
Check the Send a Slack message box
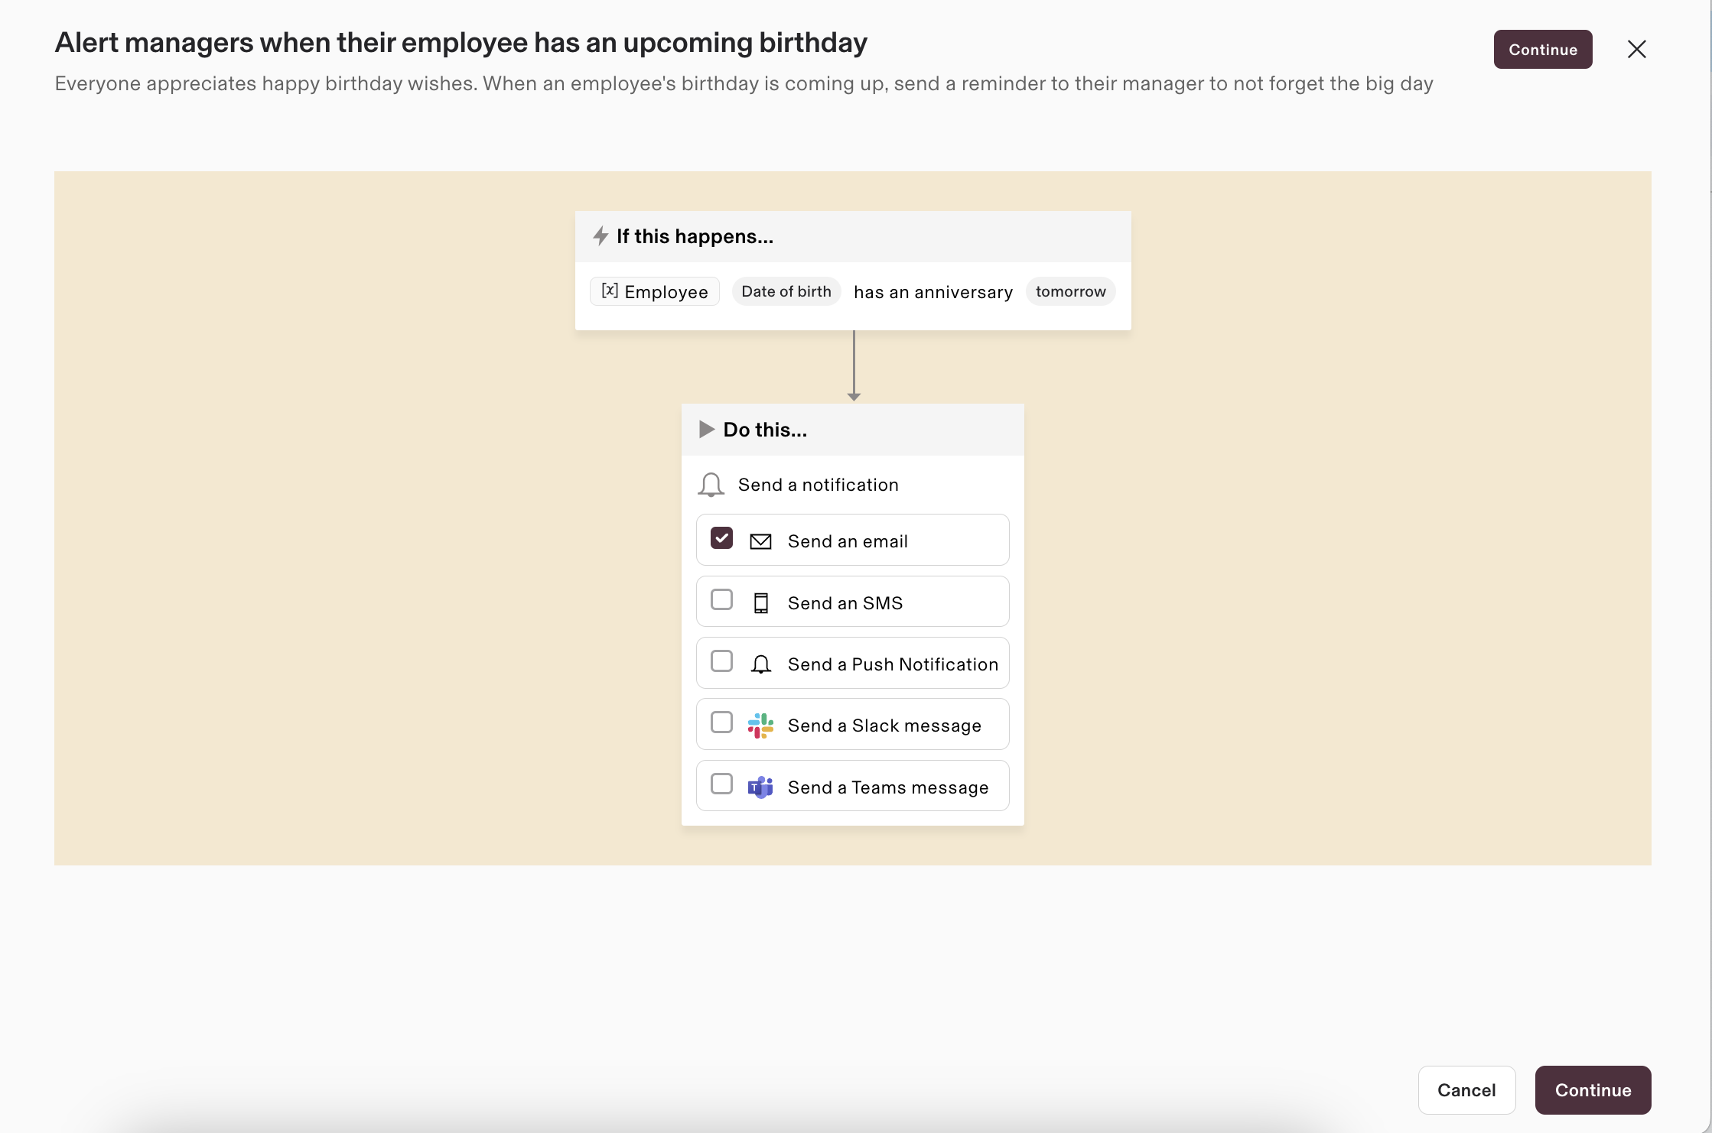721,722
